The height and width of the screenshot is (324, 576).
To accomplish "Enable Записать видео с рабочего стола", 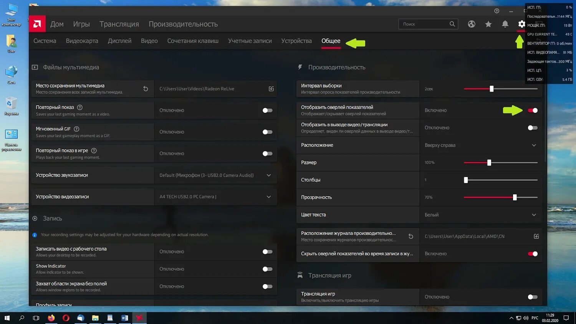I will (x=268, y=252).
